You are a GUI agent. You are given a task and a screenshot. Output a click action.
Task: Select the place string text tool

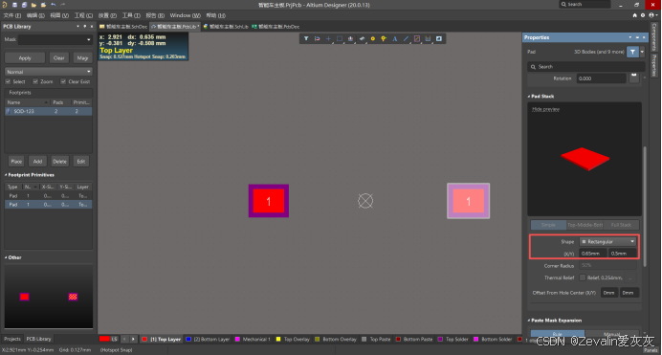pyautogui.click(x=395, y=38)
